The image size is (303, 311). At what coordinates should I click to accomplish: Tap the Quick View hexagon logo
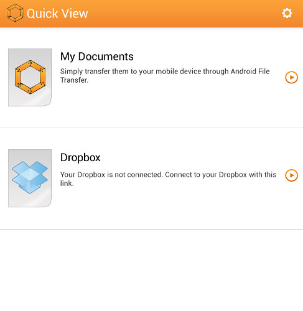click(15, 13)
